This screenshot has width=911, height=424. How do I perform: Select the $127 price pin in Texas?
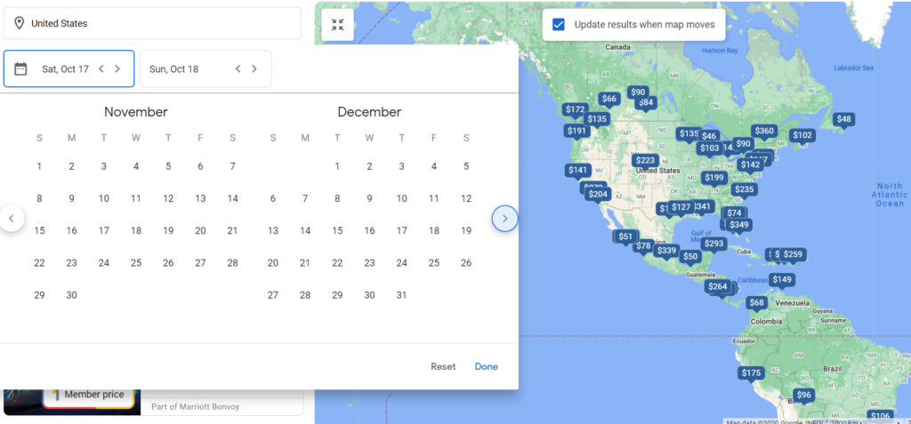tap(681, 207)
